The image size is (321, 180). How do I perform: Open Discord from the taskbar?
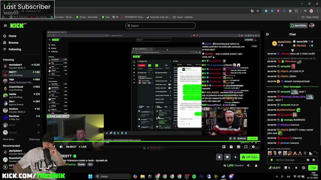tap(231, 176)
